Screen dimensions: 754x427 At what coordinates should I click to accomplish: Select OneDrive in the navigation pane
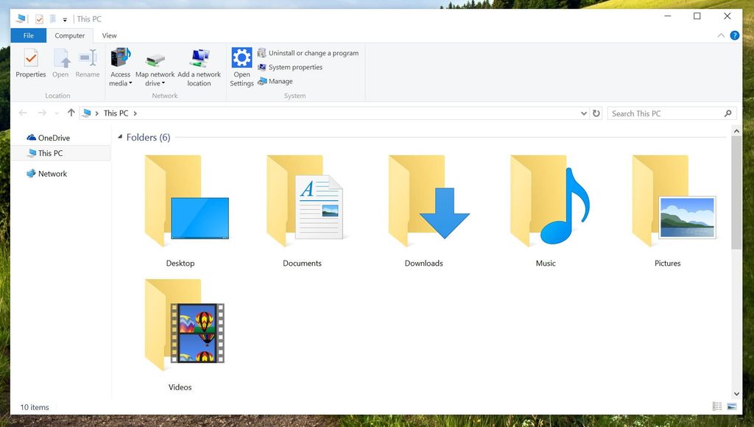(51, 137)
